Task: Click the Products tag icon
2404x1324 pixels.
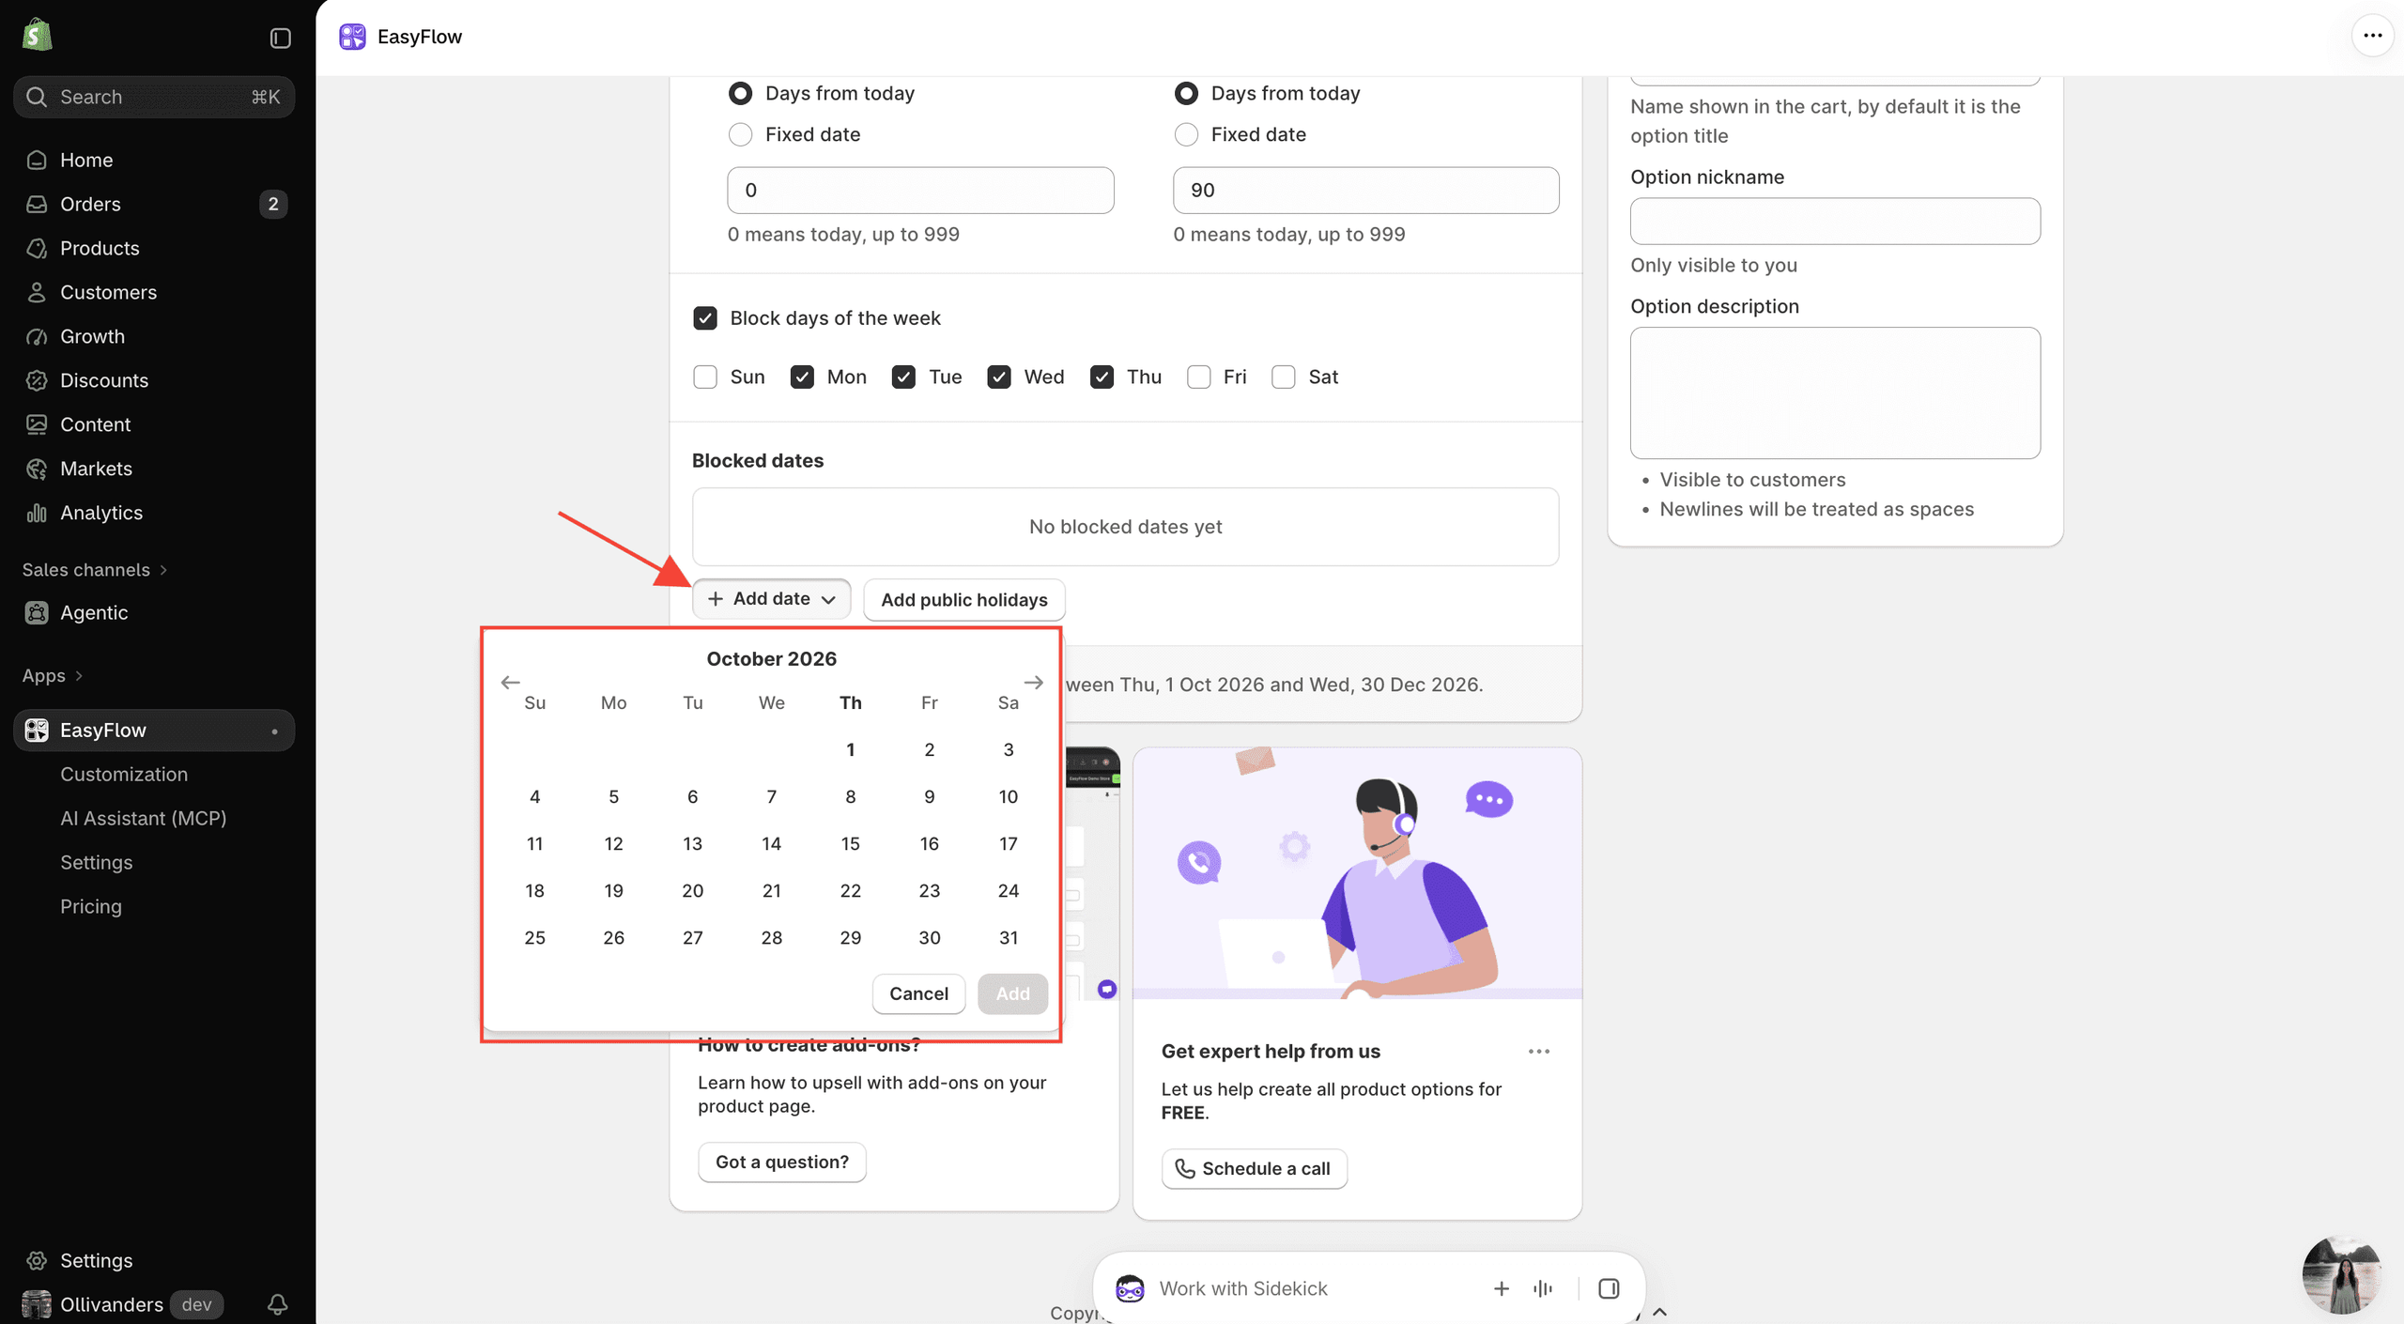Action: pyautogui.click(x=37, y=248)
